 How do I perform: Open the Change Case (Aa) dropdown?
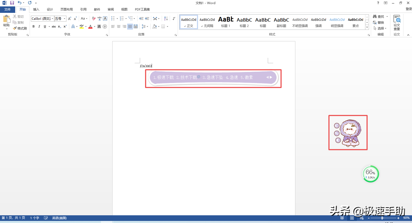[84, 18]
